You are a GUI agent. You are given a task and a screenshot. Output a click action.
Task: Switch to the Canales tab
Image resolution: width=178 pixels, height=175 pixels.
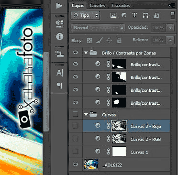point(97,6)
